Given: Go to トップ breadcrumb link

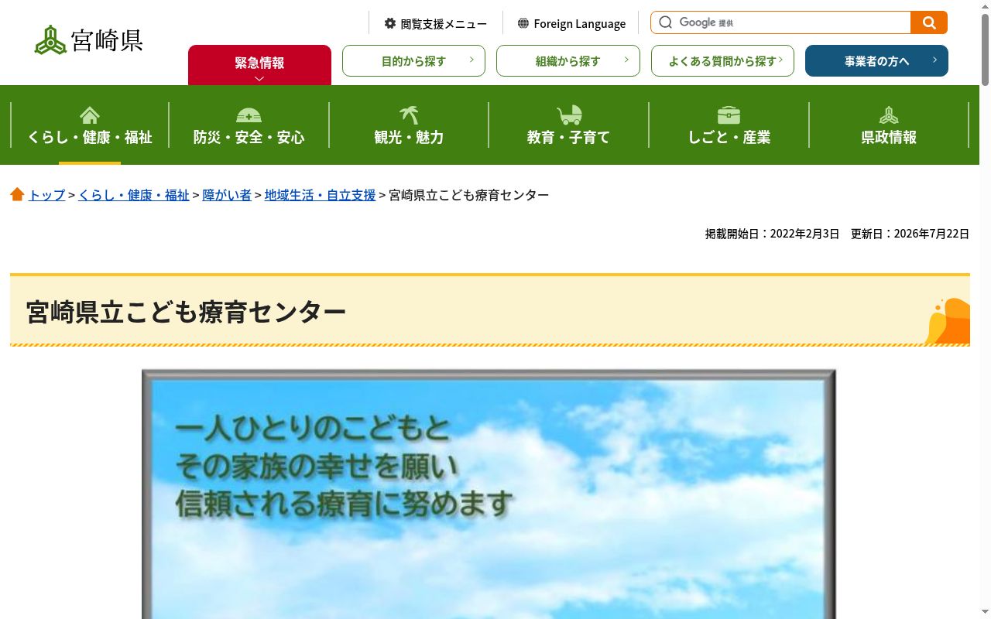Looking at the screenshot, I should pos(46,195).
